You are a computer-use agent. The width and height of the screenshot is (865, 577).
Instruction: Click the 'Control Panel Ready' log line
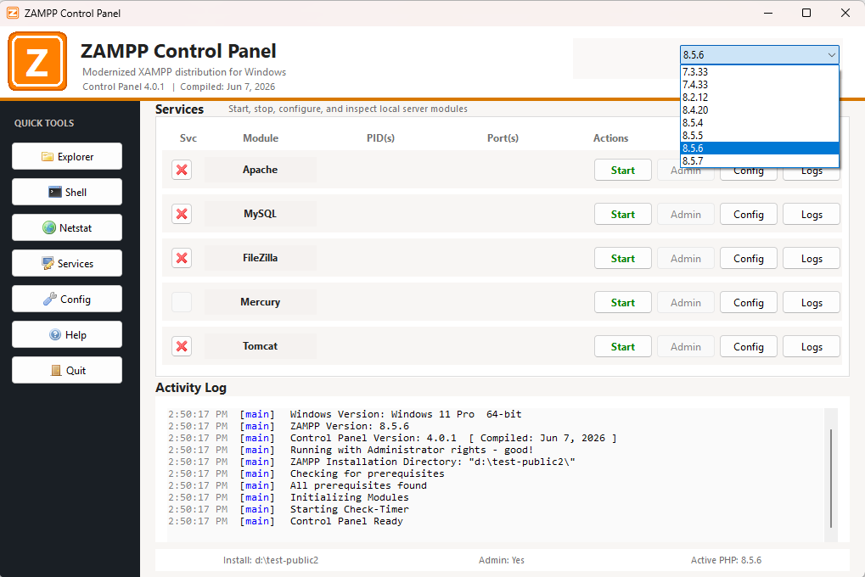click(x=346, y=521)
